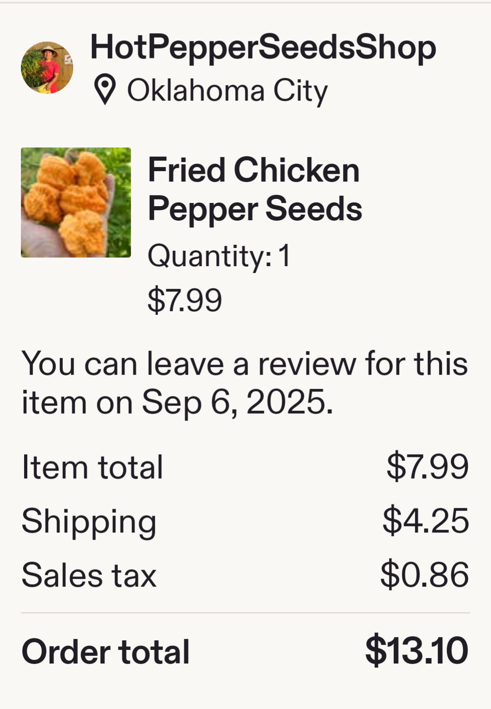Screen dimensions: 491x709
Task: Select the Oklahoma City location text
Action: click(227, 91)
